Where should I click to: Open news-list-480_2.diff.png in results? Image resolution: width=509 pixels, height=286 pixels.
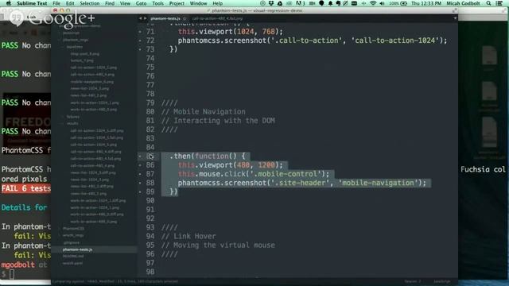pos(92,187)
